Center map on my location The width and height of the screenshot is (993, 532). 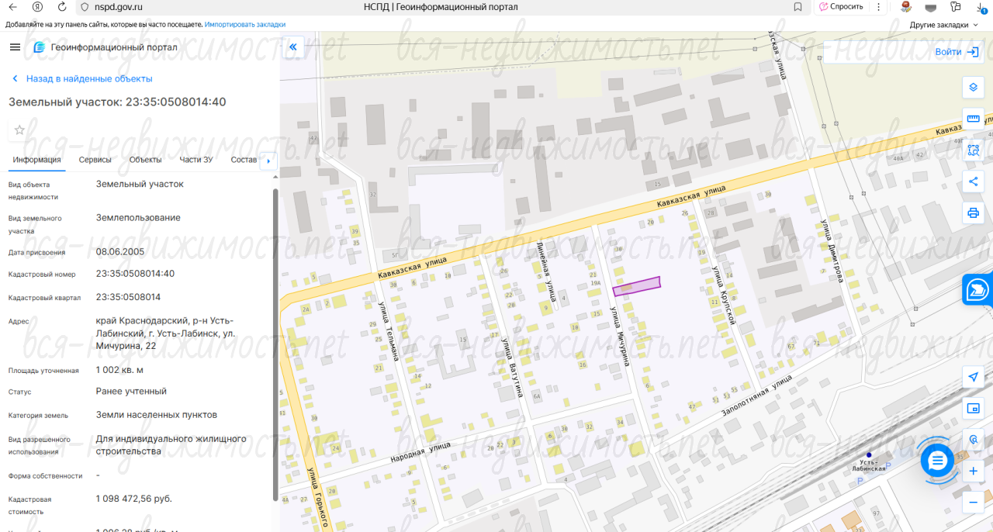[x=973, y=377]
